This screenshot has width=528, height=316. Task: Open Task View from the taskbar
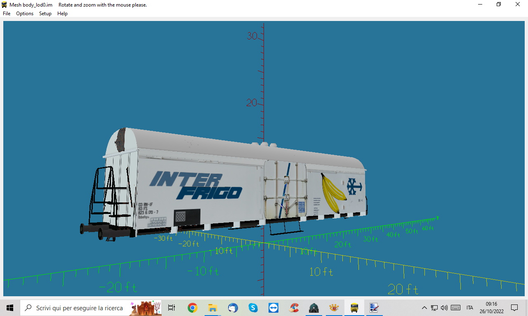click(172, 308)
